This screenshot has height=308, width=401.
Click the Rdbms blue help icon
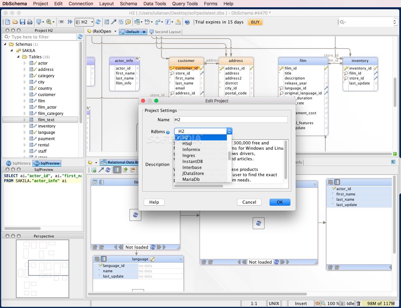(x=168, y=132)
